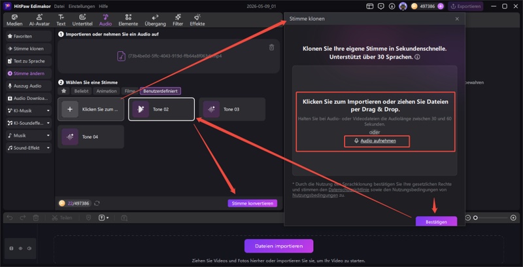Select the Tone 03 voice card
Screen dimensions: 523x267
[x=232, y=109]
